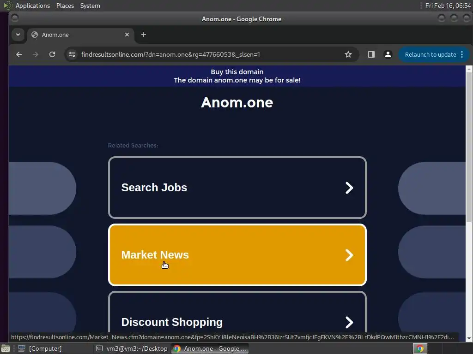Switch to vm3@vm3 terminal taskbar window
Viewport: 473px width, 354px height.
point(132,348)
